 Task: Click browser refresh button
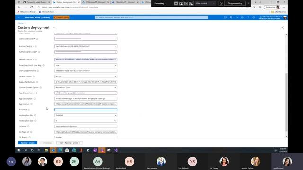(32, 7)
